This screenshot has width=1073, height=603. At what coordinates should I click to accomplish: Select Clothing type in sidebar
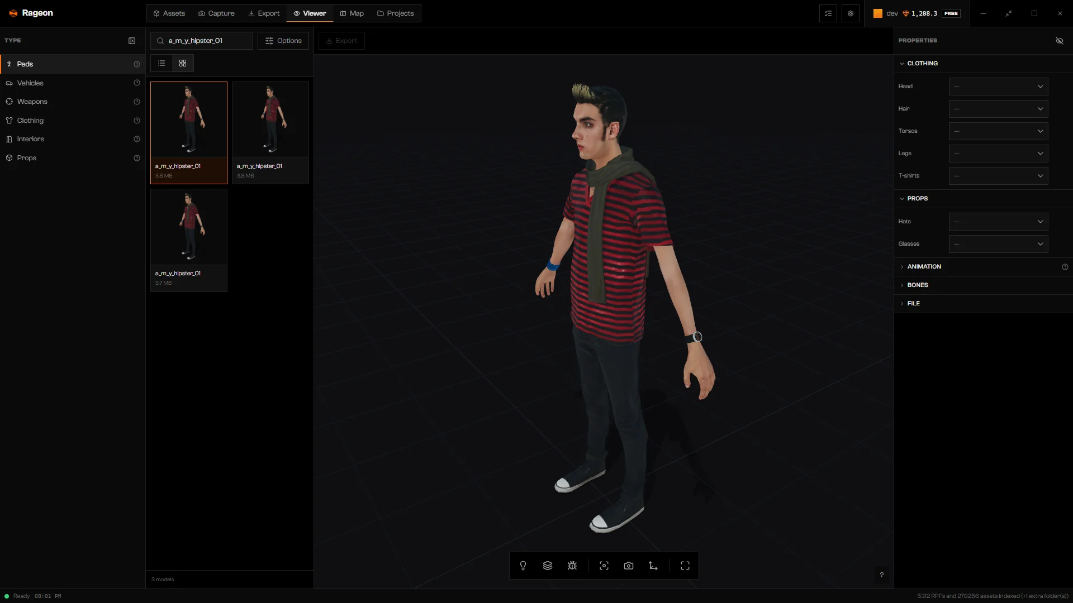73,121
